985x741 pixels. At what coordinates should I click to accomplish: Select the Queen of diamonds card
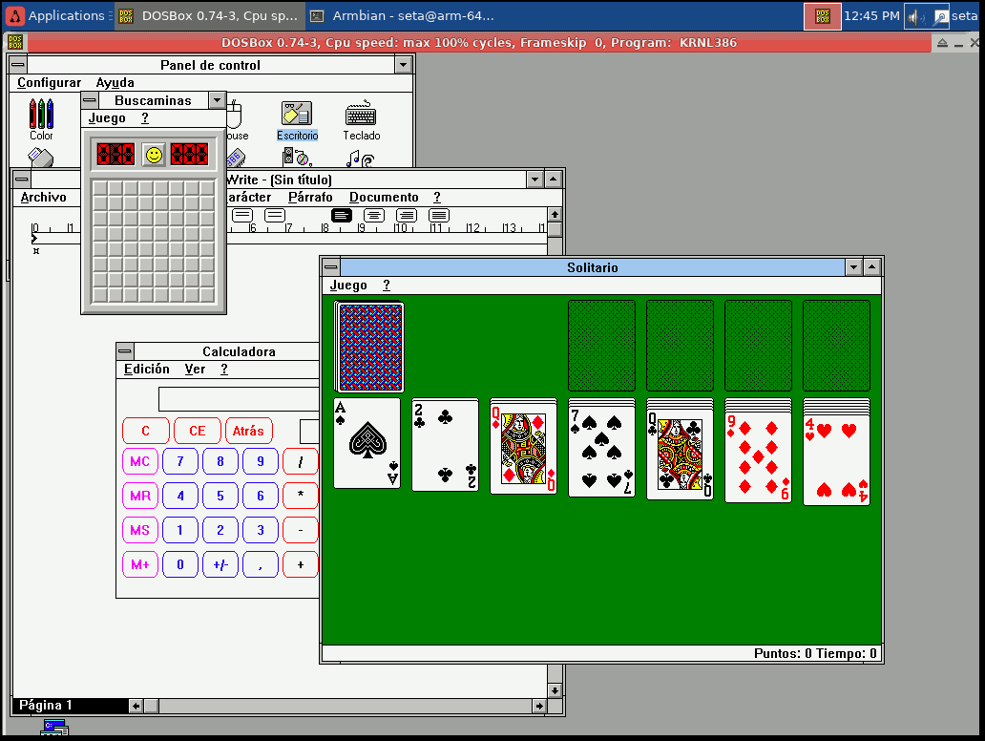coord(523,450)
